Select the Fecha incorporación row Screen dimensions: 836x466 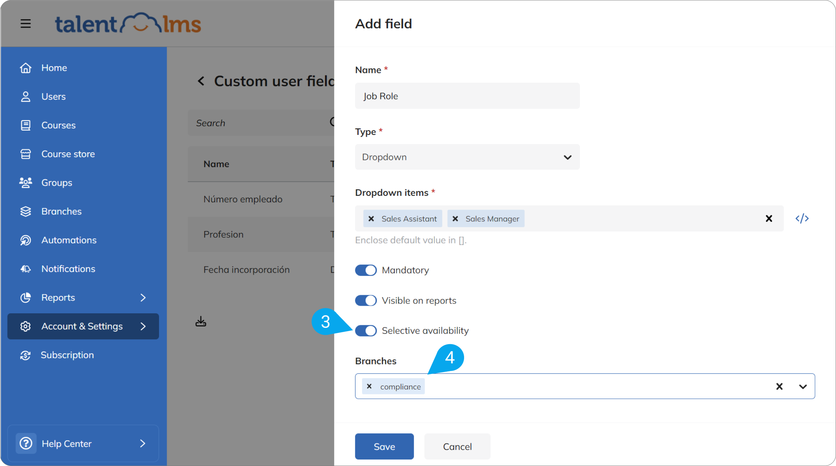261,269
